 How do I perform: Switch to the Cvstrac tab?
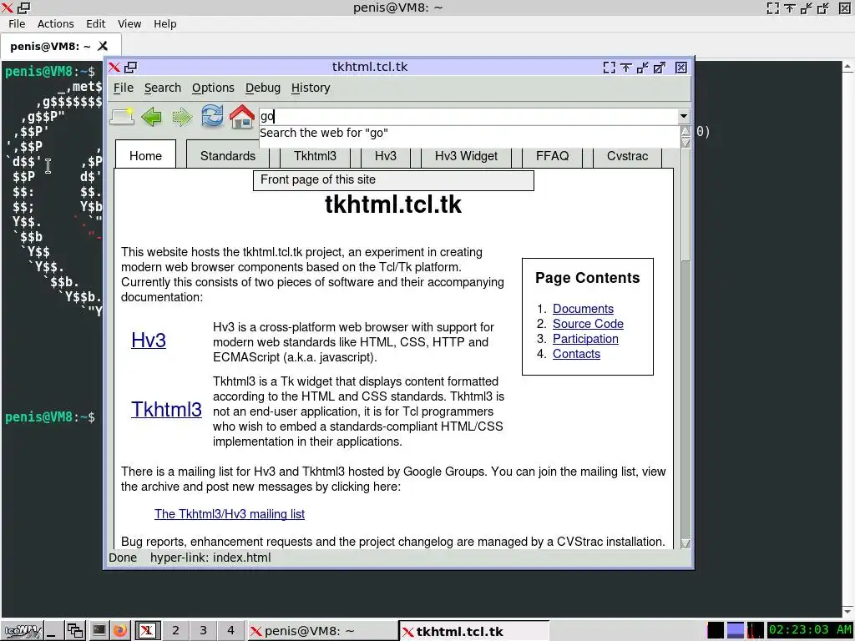628,156
